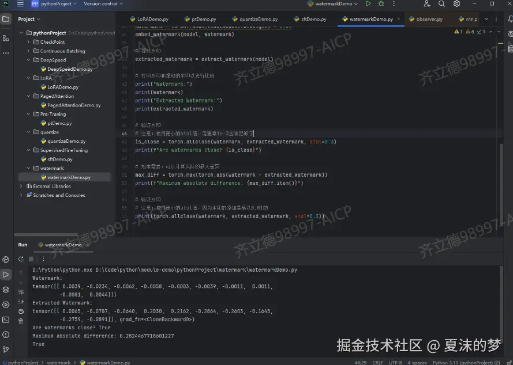
Task: Go to next highlighted problem arrow
Action: click(x=499, y=32)
